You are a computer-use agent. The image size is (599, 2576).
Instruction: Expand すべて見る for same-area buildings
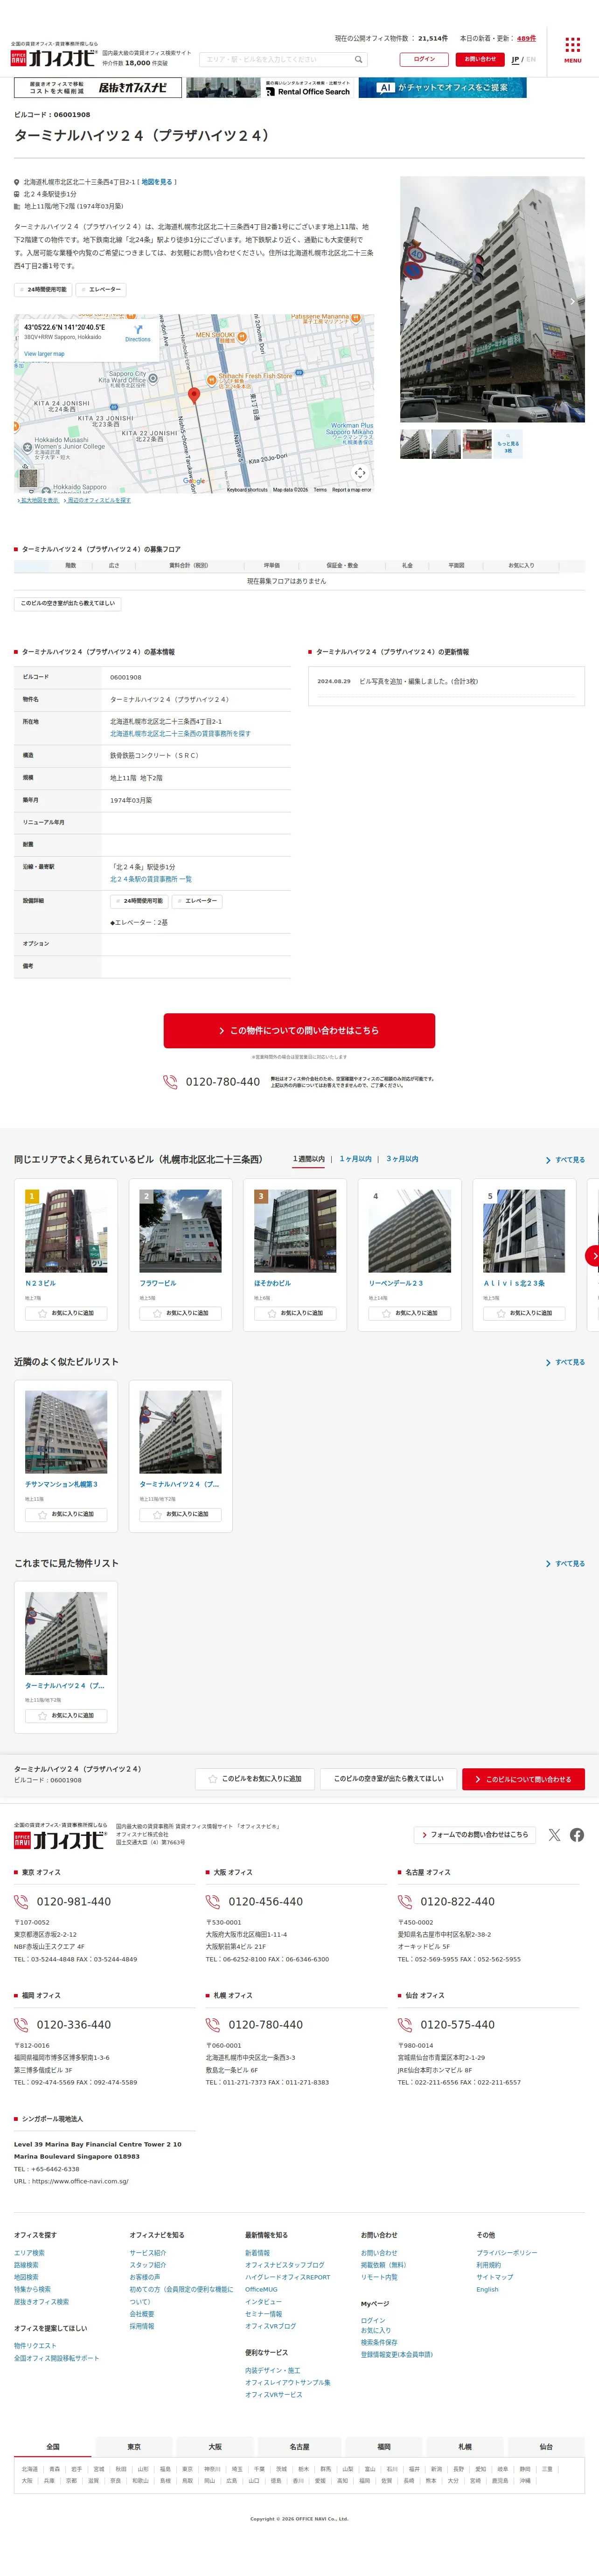pyautogui.click(x=565, y=1160)
